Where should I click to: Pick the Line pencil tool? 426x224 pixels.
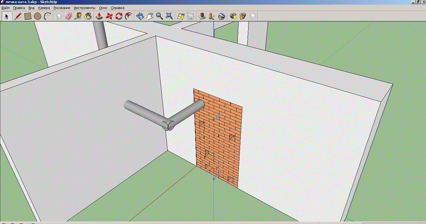(x=18, y=16)
